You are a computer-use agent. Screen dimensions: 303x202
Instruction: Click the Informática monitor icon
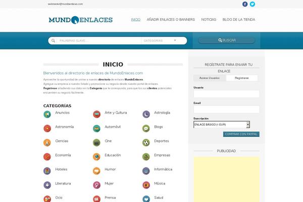click(146, 171)
